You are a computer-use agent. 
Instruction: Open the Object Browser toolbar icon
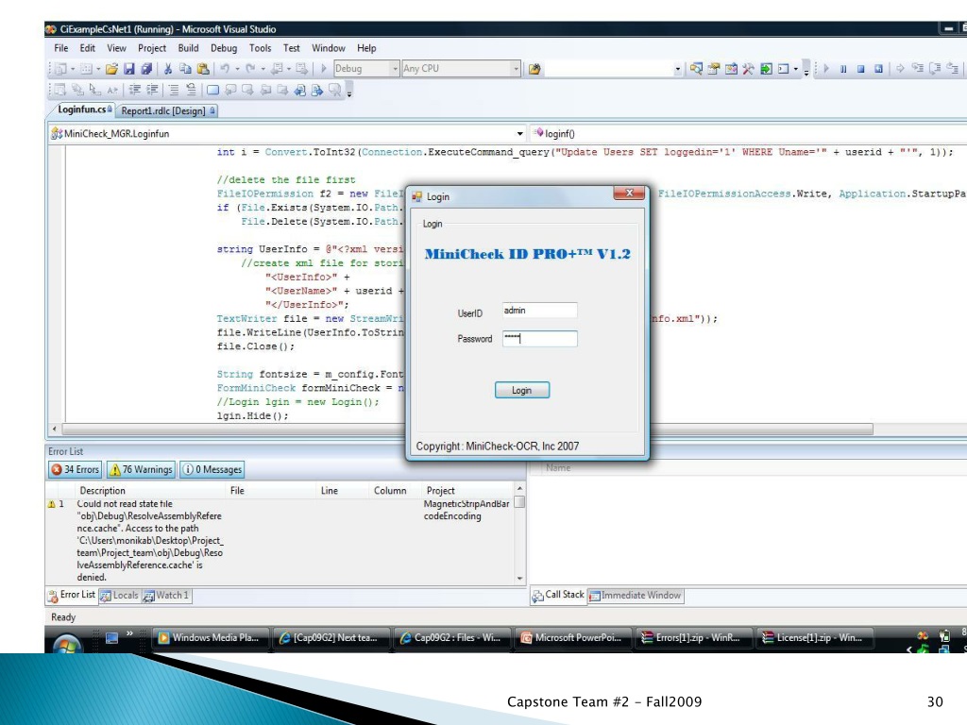(x=731, y=69)
